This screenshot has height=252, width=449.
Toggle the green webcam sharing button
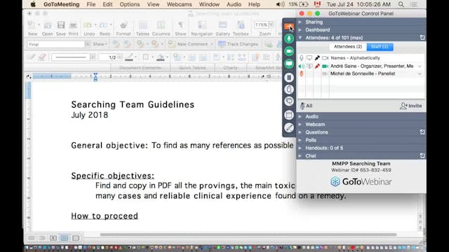click(x=289, y=51)
